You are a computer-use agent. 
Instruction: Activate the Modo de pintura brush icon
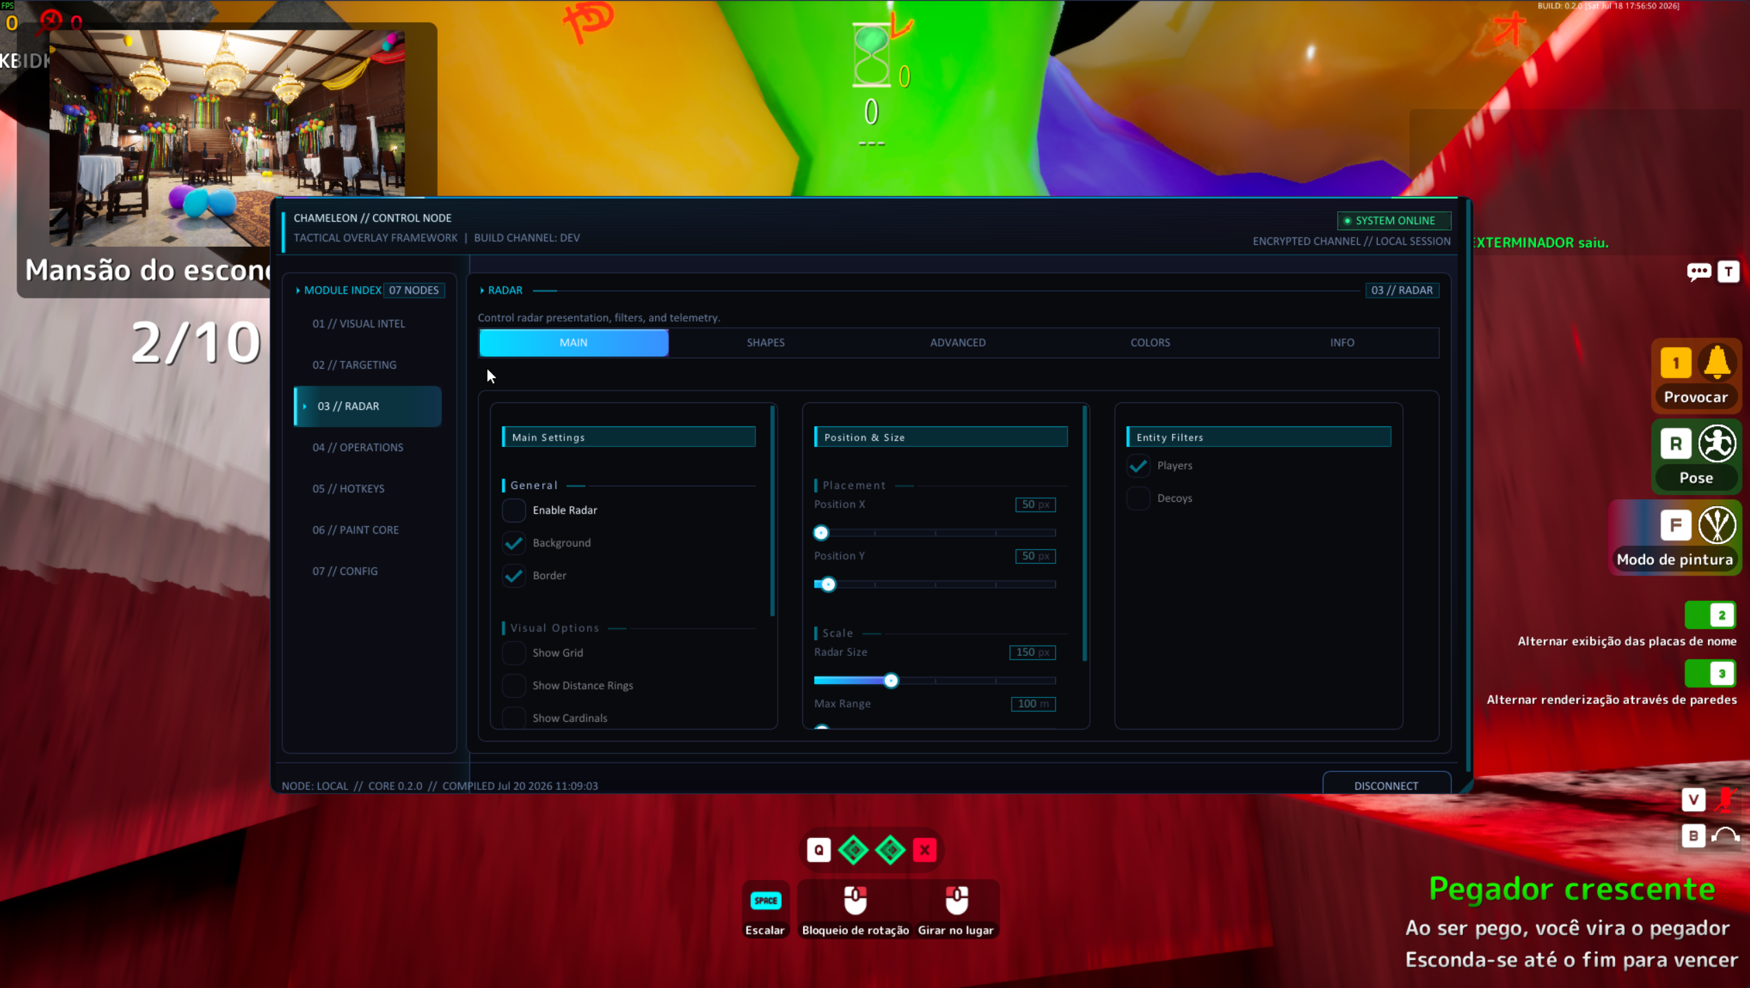coord(1717,525)
